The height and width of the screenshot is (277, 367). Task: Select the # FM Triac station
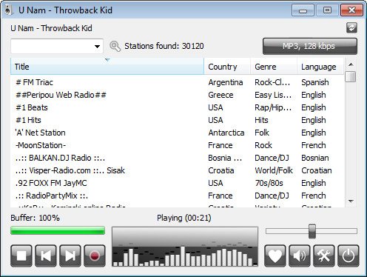tap(177, 82)
